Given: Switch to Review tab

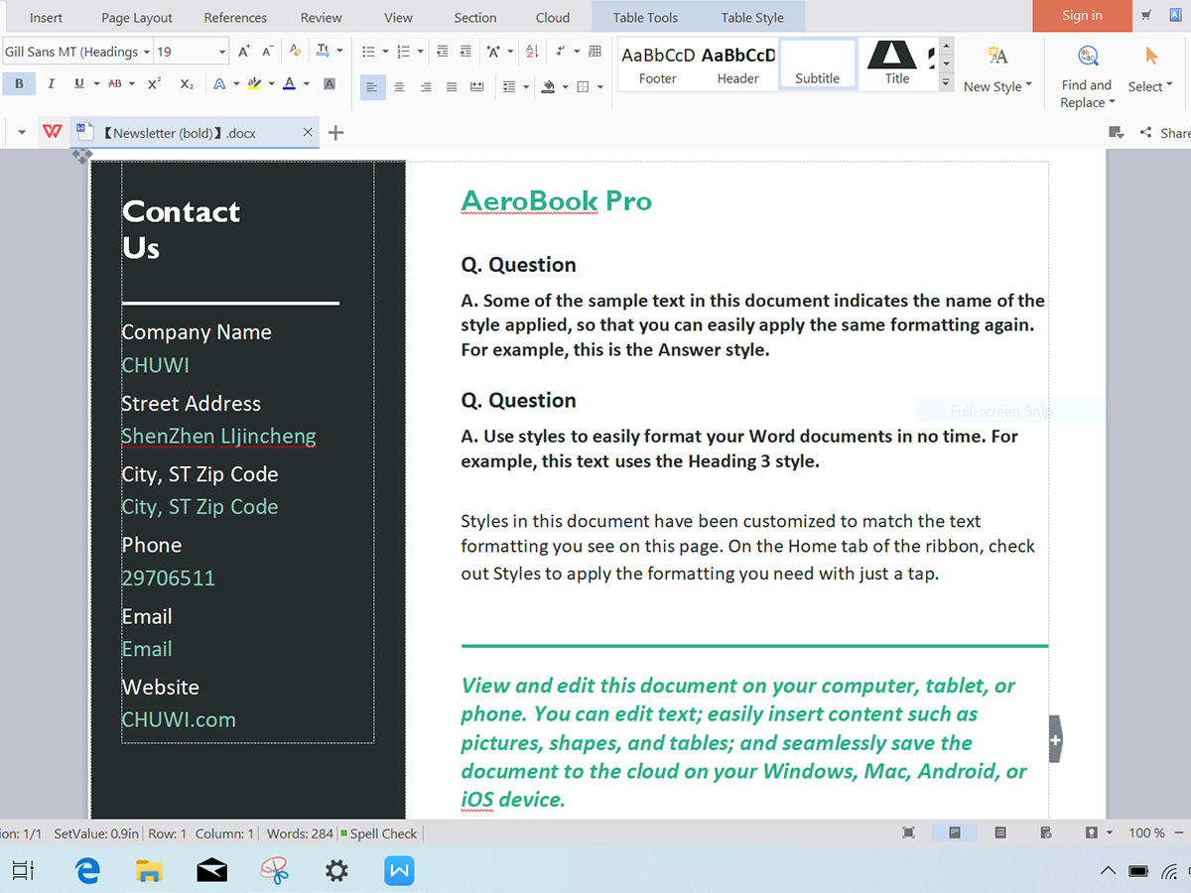Looking at the screenshot, I should 321,17.
